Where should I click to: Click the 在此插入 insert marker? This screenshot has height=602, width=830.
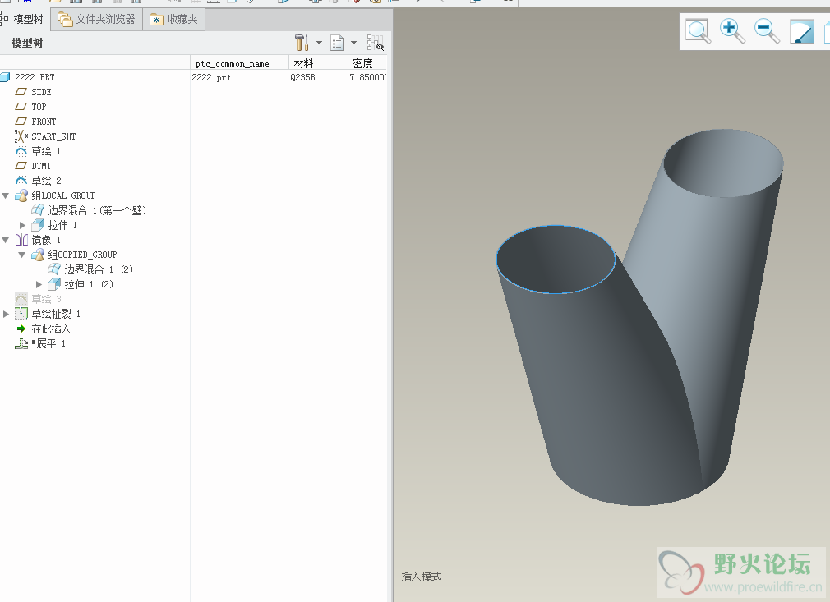click(x=50, y=329)
